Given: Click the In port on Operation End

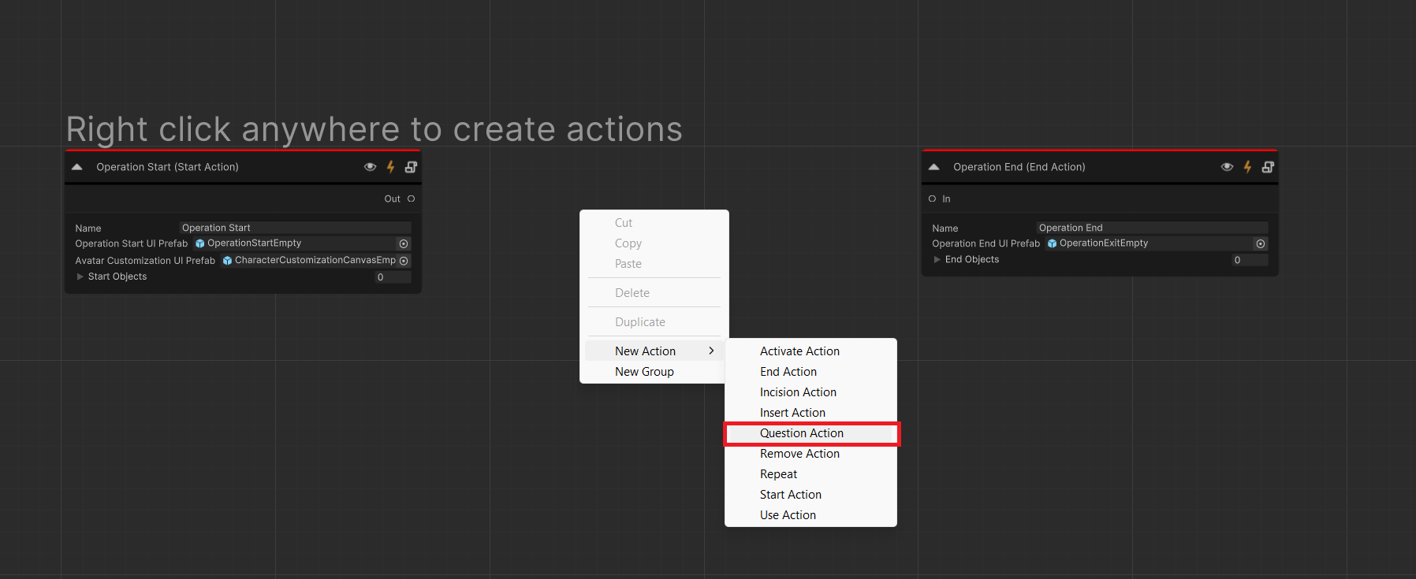Looking at the screenshot, I should point(932,199).
